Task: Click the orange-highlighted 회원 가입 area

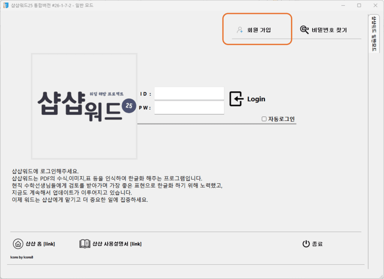Action: tap(257, 29)
